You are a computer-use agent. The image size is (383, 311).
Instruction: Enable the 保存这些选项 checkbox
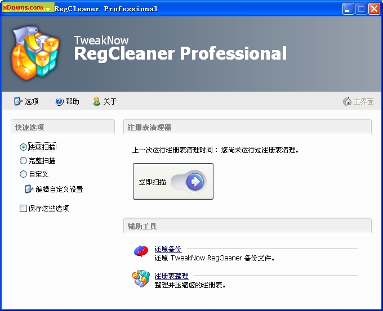point(23,208)
